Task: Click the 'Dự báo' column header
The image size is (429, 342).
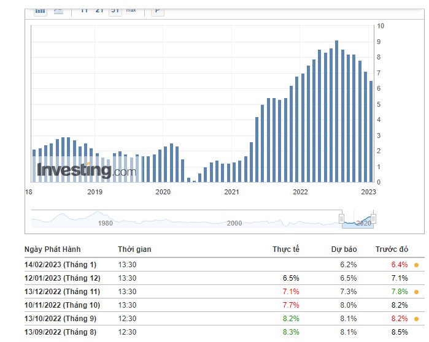Action: point(344,249)
